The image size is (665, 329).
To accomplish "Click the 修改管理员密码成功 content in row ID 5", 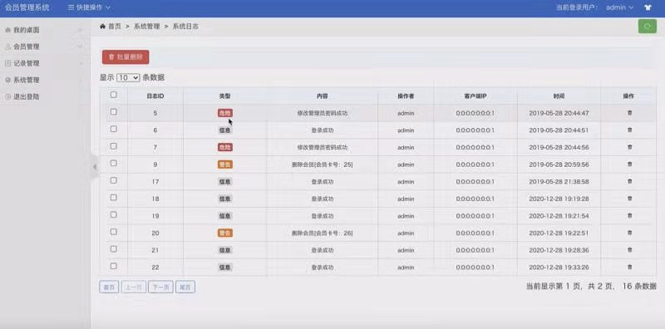I will pyautogui.click(x=323, y=113).
